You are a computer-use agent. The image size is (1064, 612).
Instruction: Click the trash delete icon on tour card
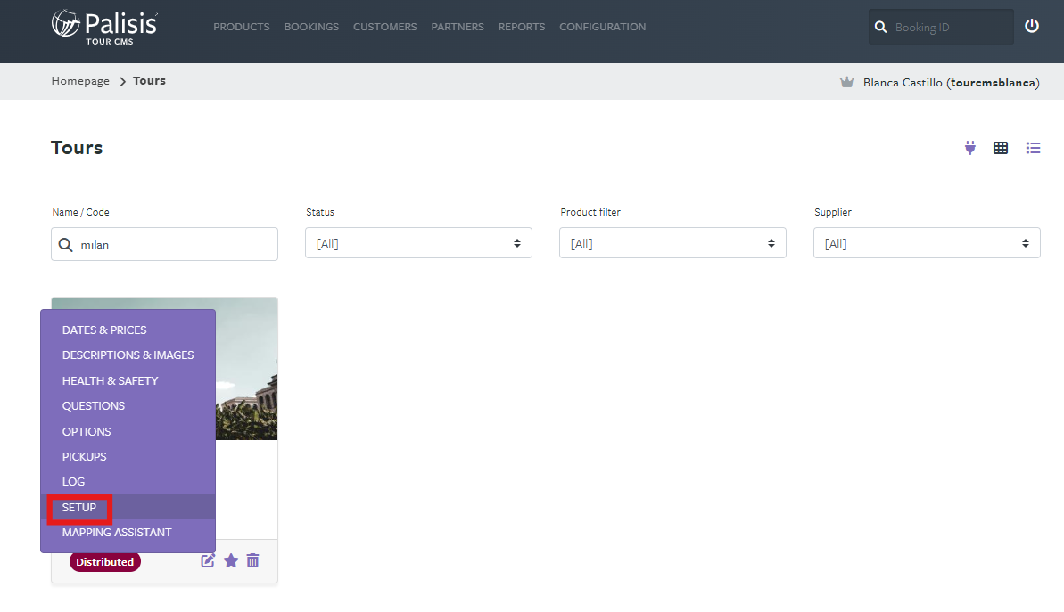pos(252,560)
